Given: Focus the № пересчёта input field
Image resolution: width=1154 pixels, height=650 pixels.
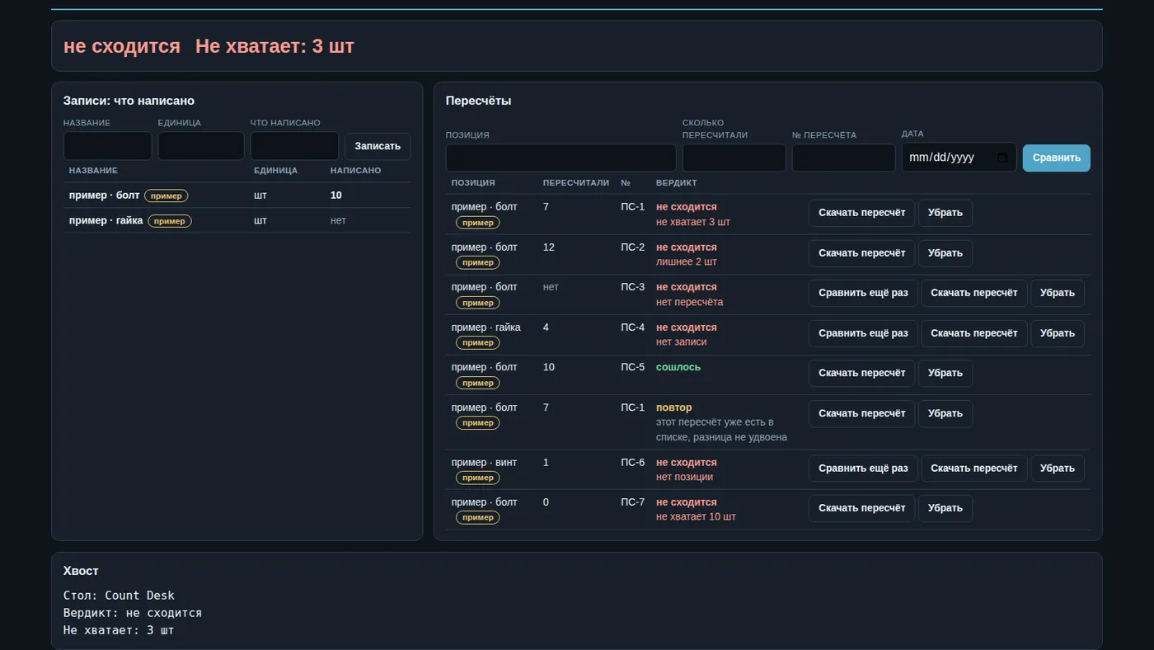Looking at the screenshot, I should tap(843, 158).
